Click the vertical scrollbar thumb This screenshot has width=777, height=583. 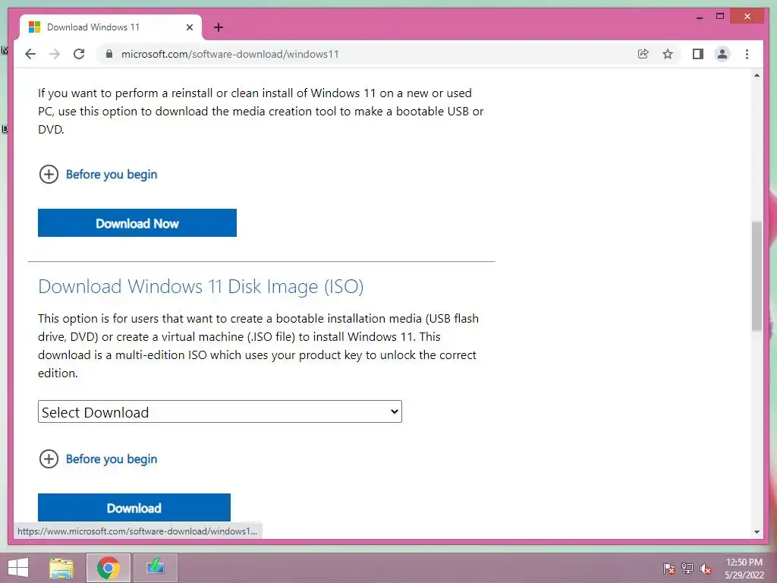click(x=757, y=276)
